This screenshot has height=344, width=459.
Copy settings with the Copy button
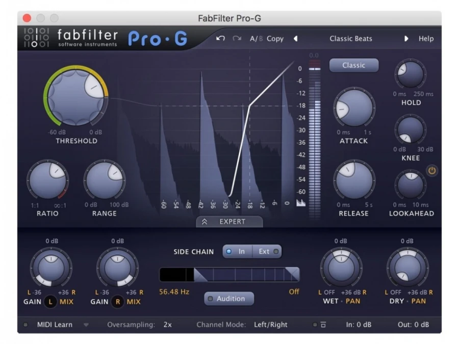(275, 39)
